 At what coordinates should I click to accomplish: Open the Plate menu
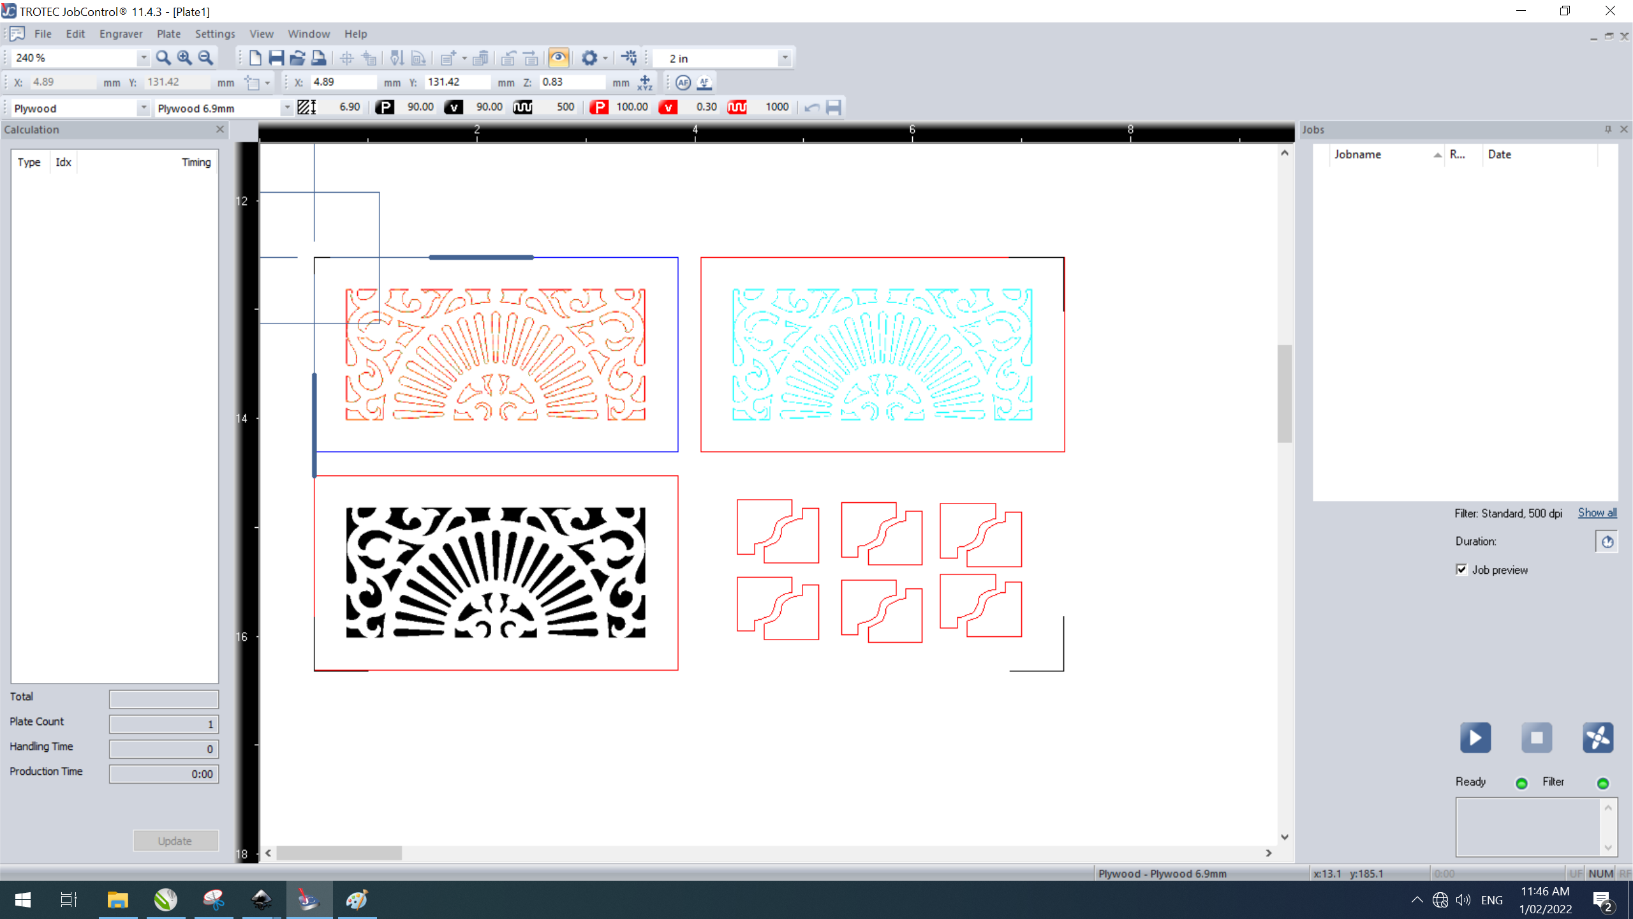coord(168,34)
